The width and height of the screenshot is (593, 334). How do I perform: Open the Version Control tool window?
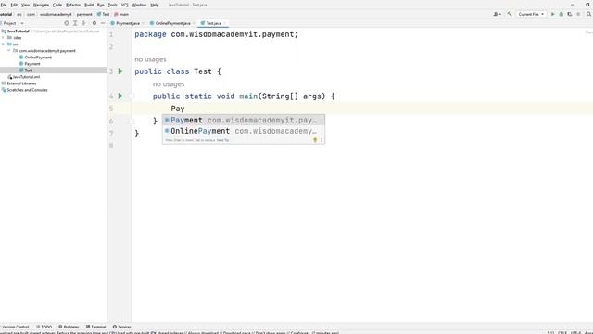(16, 327)
